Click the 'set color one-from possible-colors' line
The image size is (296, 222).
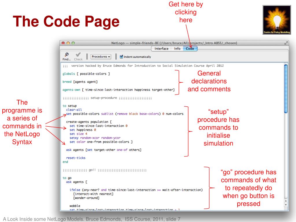(101, 142)
